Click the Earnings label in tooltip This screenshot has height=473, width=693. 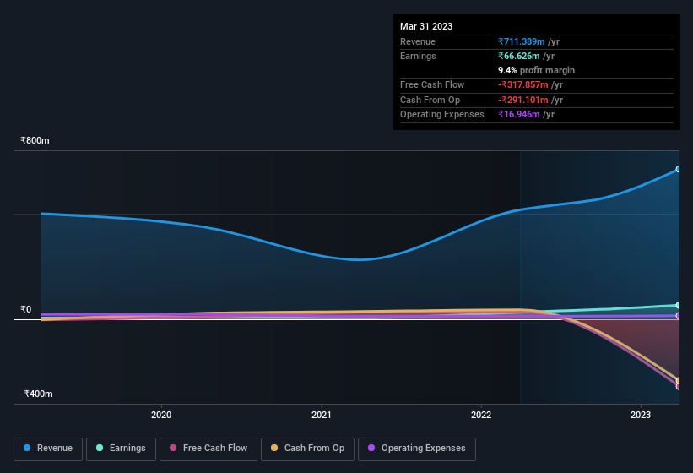coord(418,56)
